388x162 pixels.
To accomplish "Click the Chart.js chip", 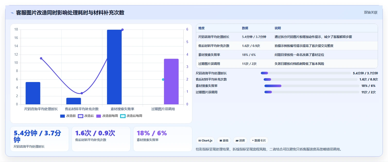I will (205, 140).
